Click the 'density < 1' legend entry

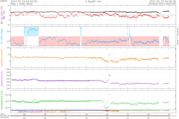point(65,111)
